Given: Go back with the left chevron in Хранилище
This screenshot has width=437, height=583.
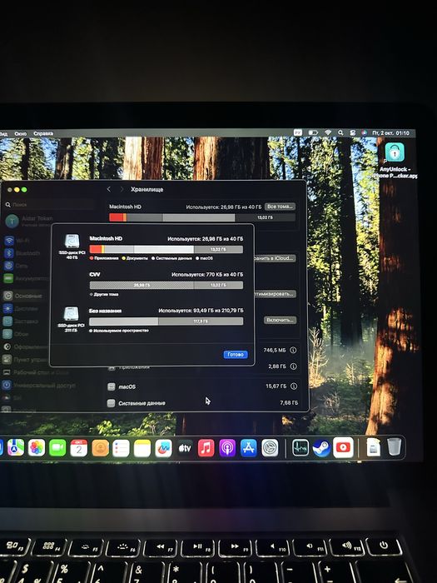Looking at the screenshot, I should coord(109,189).
